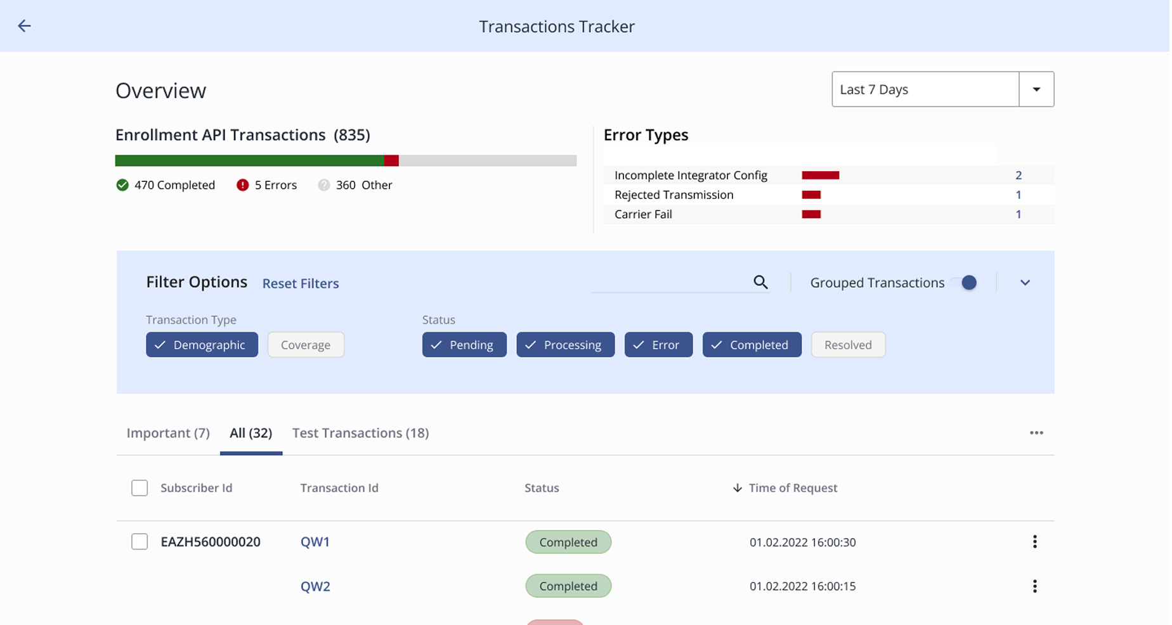Click the red errors status icon
1172x625 pixels.
coord(242,185)
